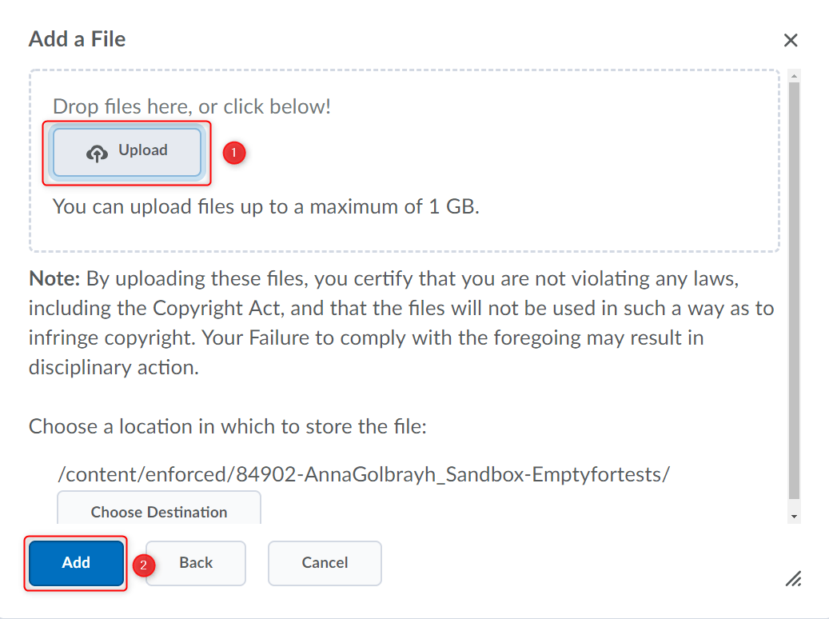Image resolution: width=829 pixels, height=619 pixels.
Task: Click the red step 1 marker
Action: 233,152
